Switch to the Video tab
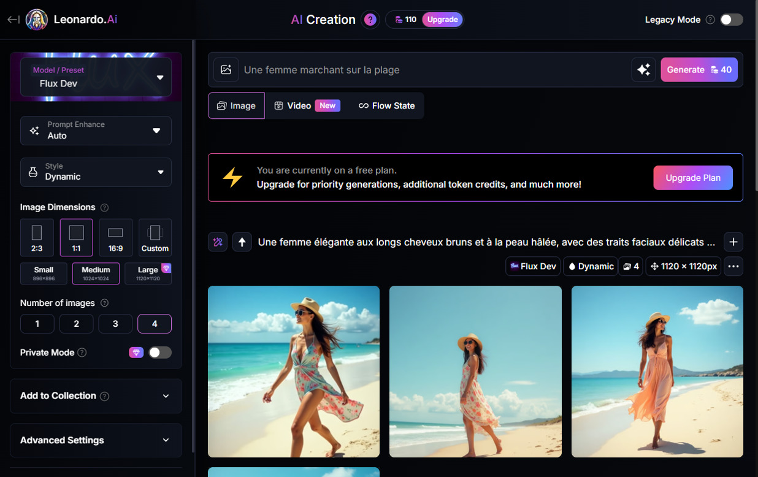Image resolution: width=758 pixels, height=477 pixels. [x=307, y=105]
